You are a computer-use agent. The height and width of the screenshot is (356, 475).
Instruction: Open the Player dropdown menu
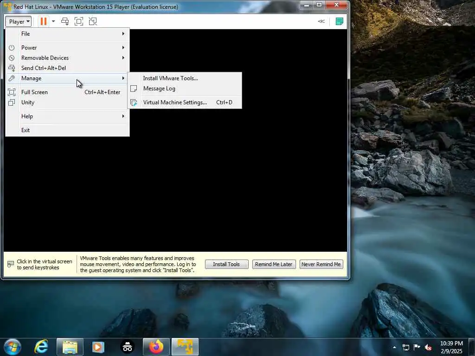(x=18, y=21)
